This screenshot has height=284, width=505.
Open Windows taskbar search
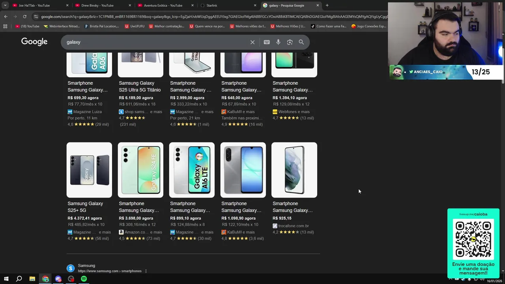point(19,279)
